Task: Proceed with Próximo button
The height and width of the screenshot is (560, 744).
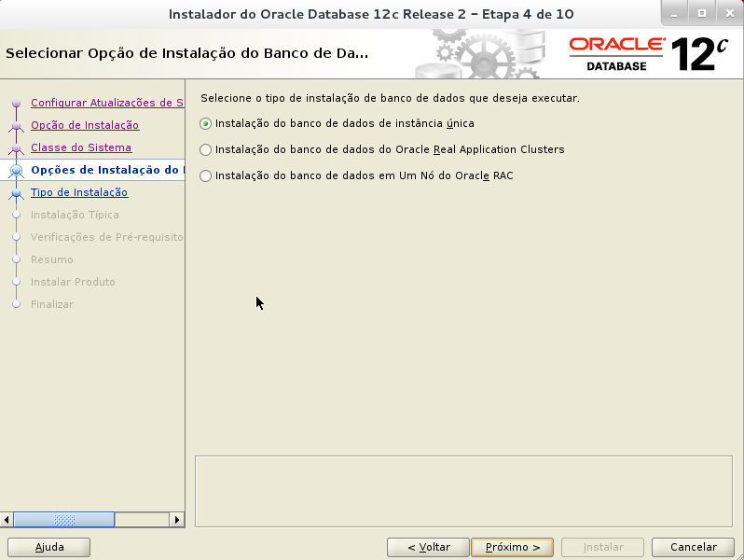Action: pyautogui.click(x=512, y=547)
